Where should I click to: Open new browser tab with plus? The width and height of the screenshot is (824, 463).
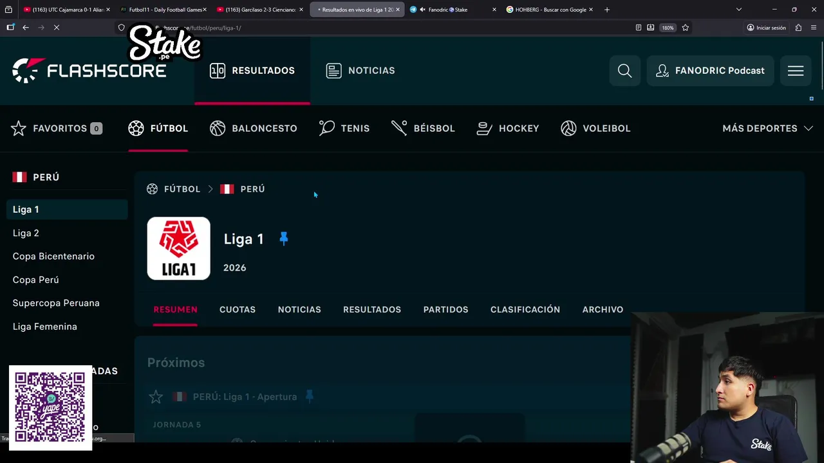pos(607,10)
